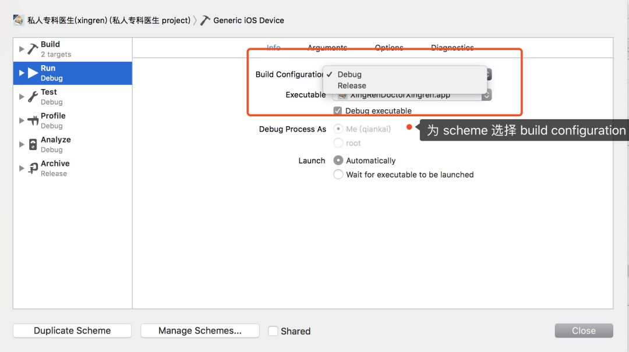The image size is (629, 352).
Task: Switch to the Options tab
Action: 389,47
